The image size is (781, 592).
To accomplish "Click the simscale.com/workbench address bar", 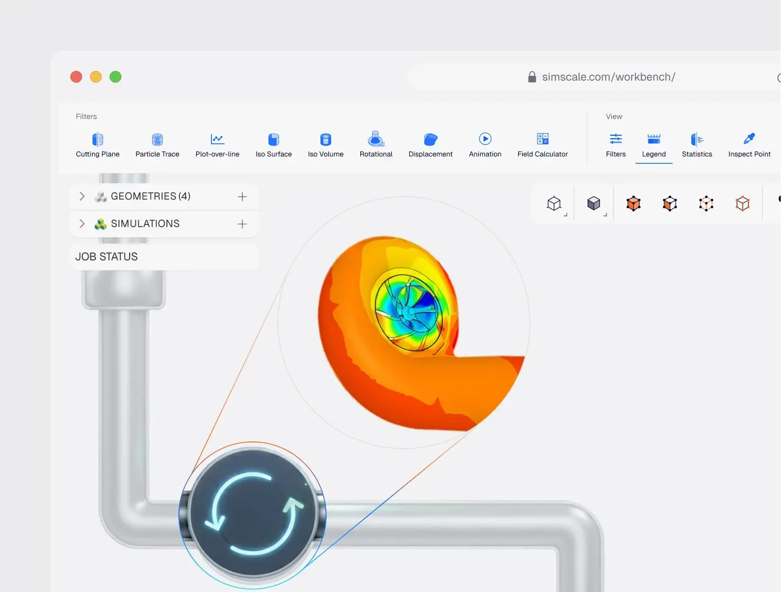I will click(x=608, y=77).
